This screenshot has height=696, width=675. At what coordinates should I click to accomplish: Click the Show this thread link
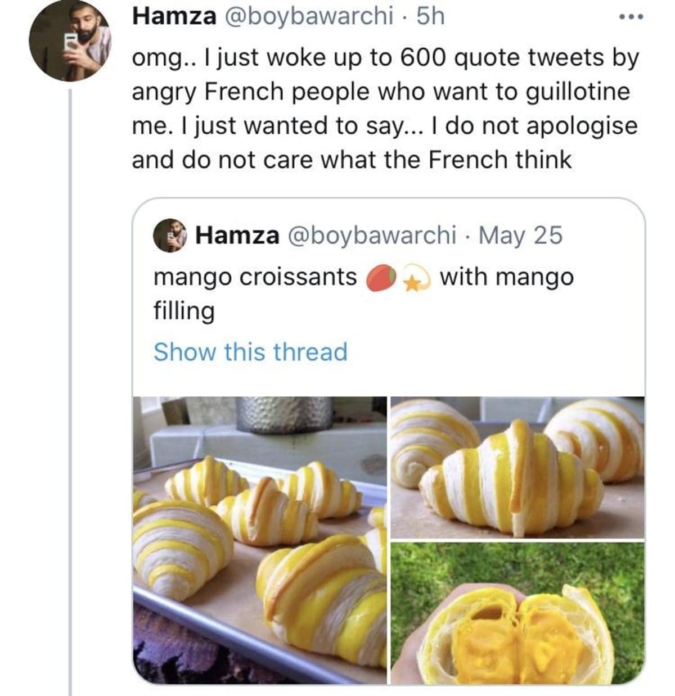pos(250,352)
